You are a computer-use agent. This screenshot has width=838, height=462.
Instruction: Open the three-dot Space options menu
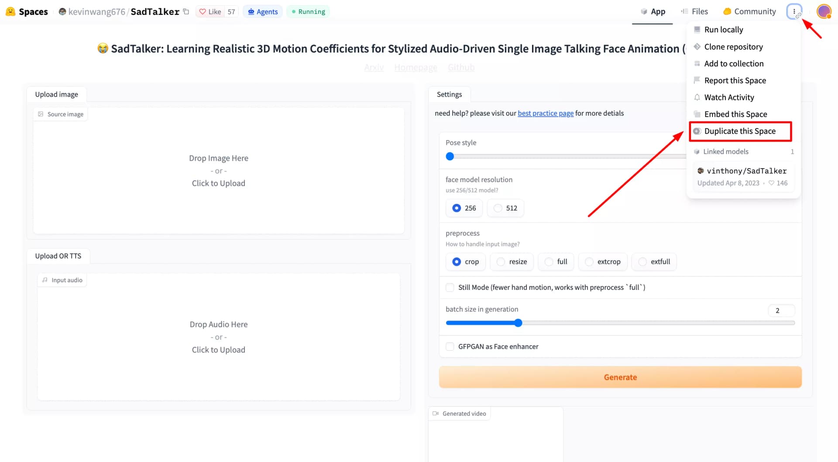coord(794,12)
